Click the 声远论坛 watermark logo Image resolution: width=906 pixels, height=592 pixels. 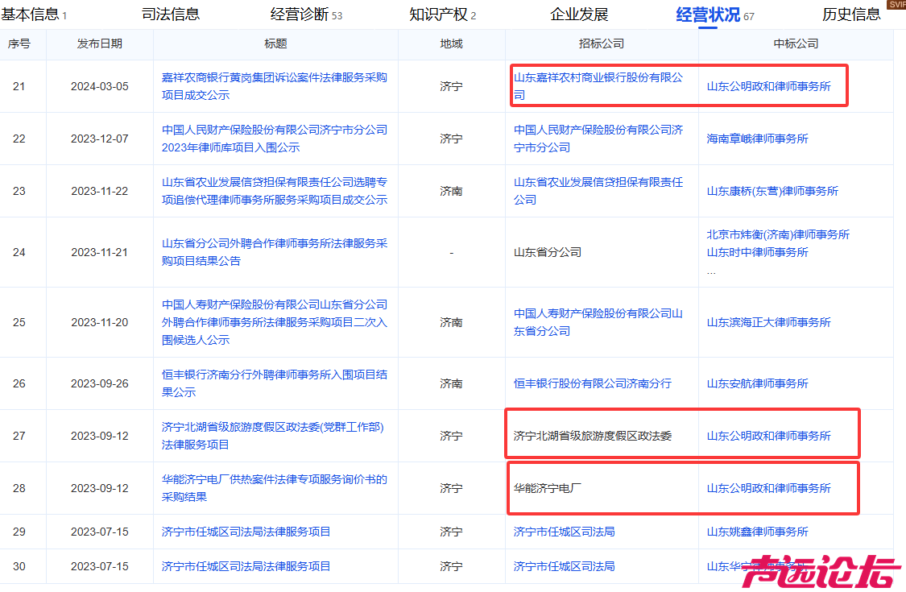coord(820,571)
